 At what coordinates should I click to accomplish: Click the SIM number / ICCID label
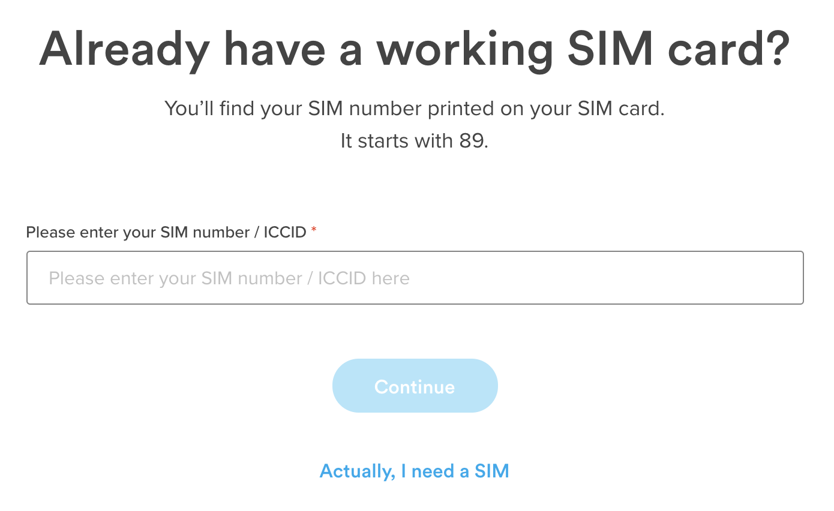tap(166, 232)
